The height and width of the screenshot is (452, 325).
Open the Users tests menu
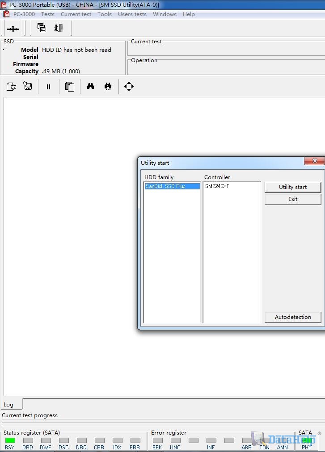[132, 14]
